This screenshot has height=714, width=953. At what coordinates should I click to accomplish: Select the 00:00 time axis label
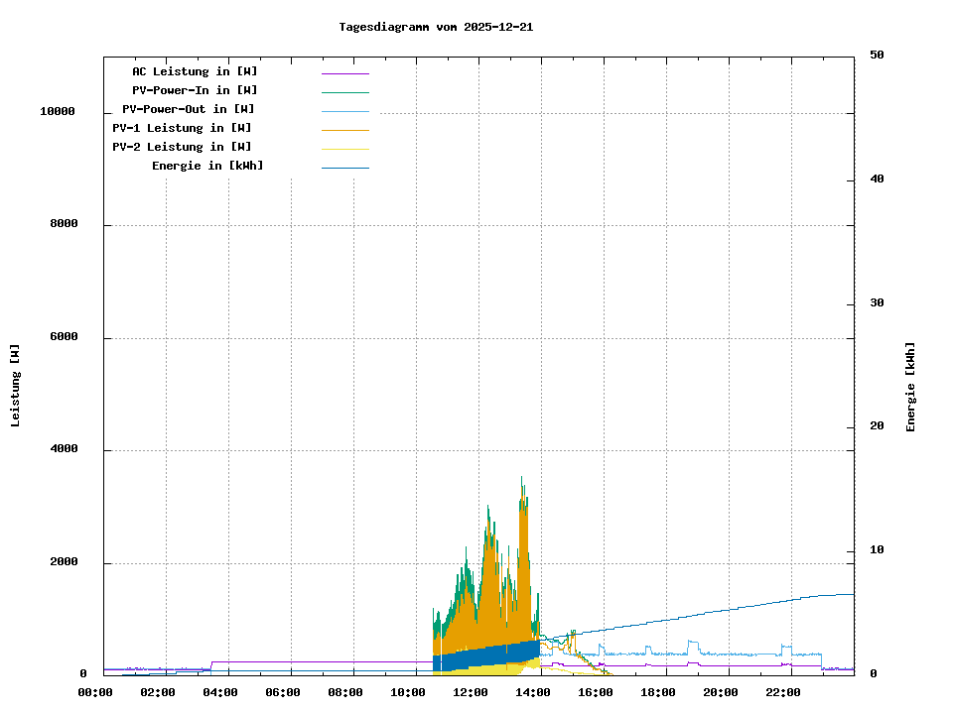(x=95, y=692)
